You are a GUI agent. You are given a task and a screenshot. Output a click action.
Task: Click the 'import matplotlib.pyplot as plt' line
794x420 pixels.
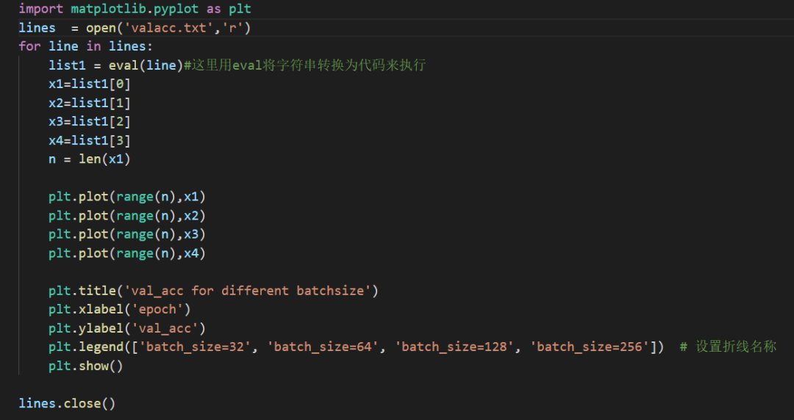click(135, 9)
